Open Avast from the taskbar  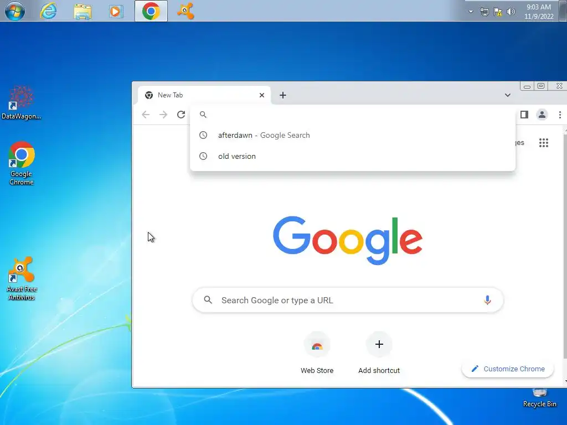coord(185,11)
